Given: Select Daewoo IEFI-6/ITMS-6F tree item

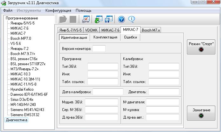Looking at the screenshot, I should (x=29, y=94).
